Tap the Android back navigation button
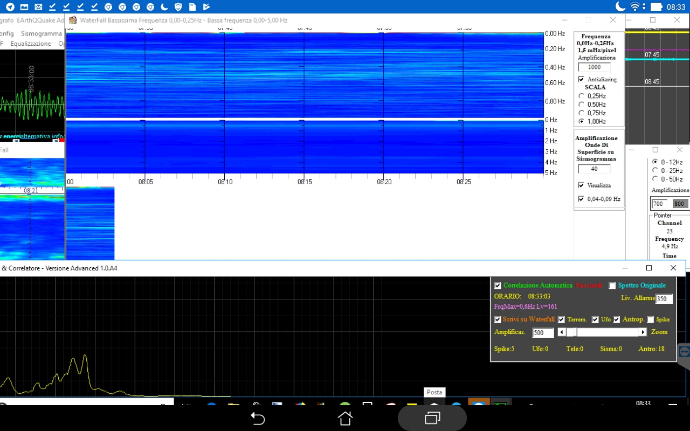 coord(258,419)
